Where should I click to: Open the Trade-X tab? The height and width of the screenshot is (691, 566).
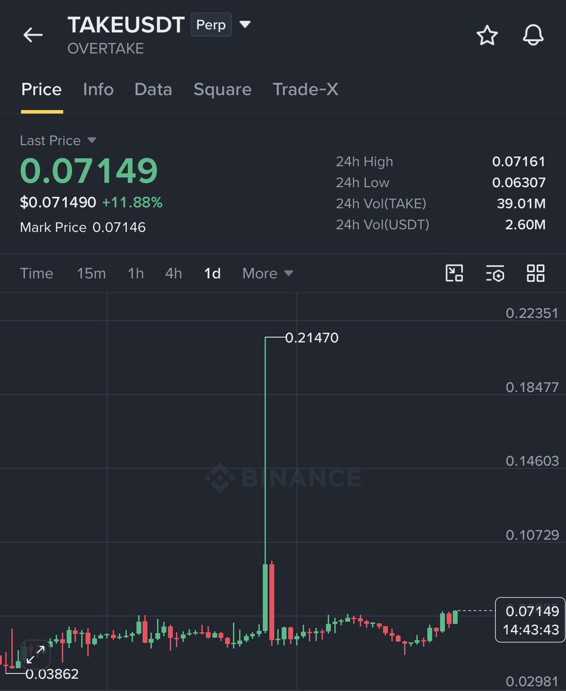click(x=305, y=89)
